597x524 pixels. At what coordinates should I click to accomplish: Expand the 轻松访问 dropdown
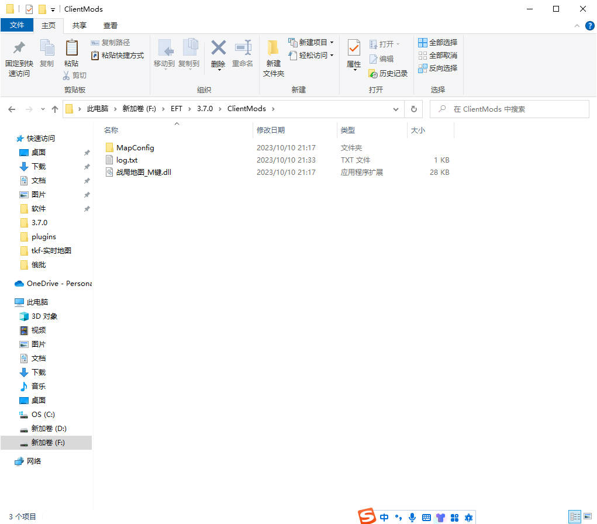click(332, 56)
